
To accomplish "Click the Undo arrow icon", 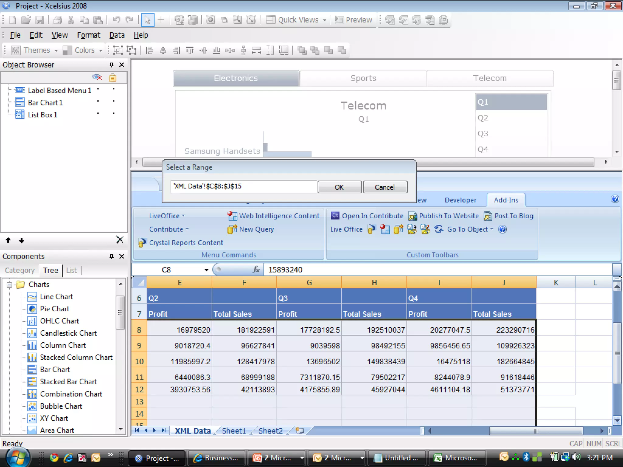I will [116, 20].
